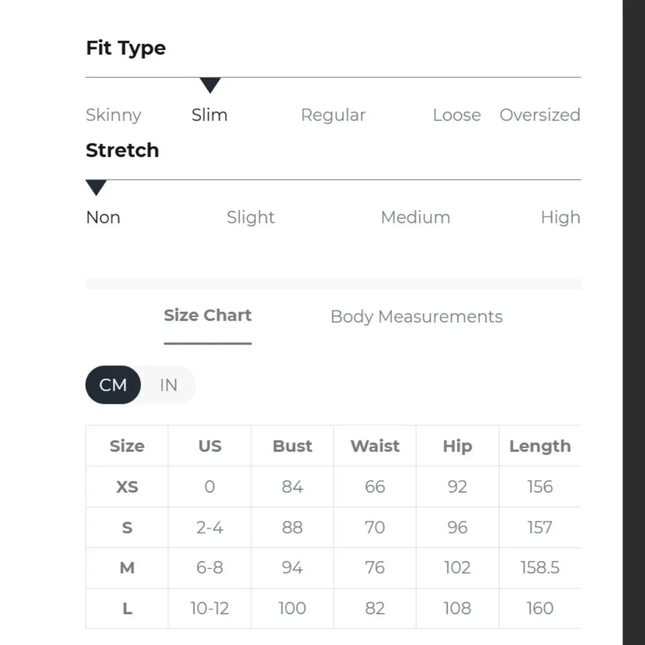Click the Waist column header

coord(375,446)
